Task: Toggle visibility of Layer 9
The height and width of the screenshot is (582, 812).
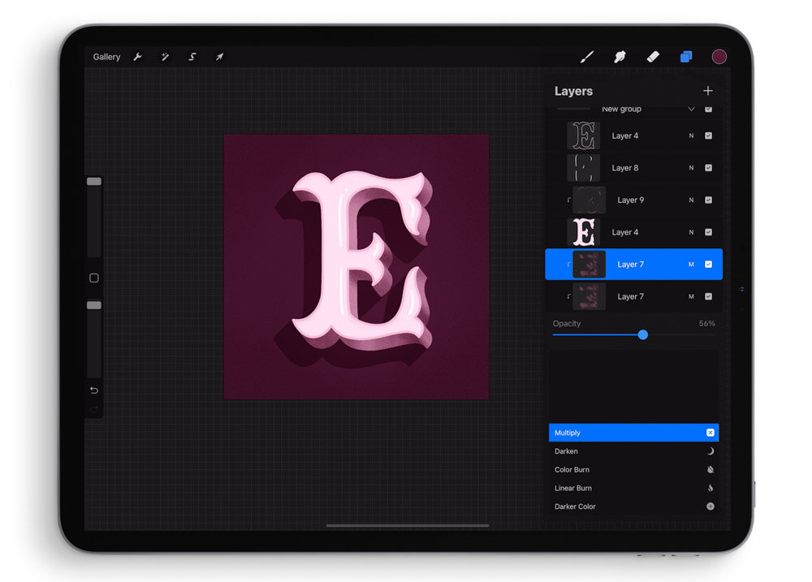Action: pos(708,200)
